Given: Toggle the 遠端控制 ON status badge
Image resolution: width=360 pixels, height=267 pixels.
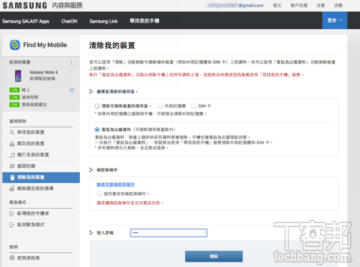Looking at the screenshot, I should coord(15,97).
